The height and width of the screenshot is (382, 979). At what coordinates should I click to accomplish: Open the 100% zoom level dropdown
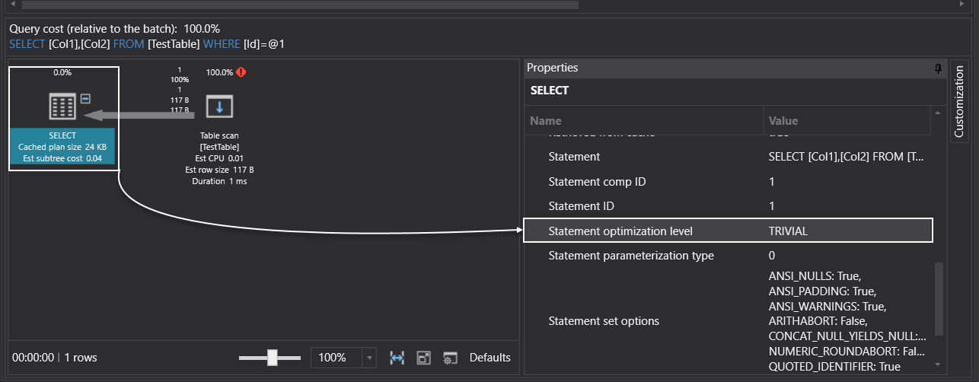(369, 358)
